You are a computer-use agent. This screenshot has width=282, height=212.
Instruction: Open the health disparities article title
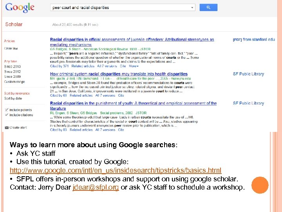click(119, 74)
